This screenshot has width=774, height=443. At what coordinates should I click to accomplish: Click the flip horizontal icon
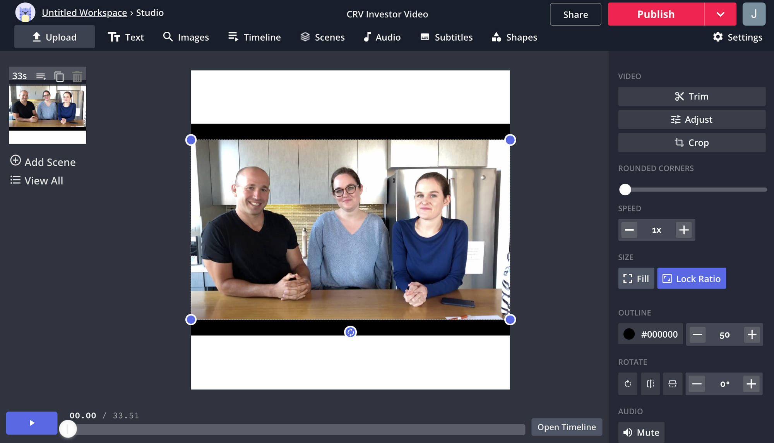[x=650, y=384]
